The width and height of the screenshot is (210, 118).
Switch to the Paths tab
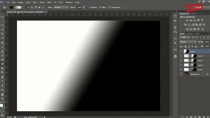click(x=197, y=34)
